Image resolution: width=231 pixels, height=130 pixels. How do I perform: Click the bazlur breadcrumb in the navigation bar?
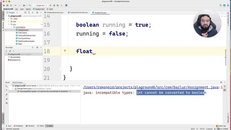point(28,9)
